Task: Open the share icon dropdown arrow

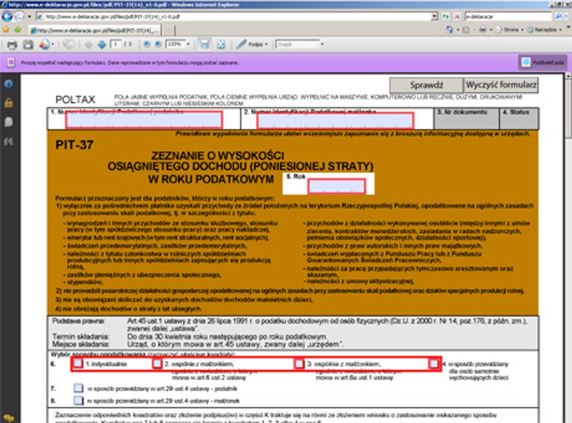Action: coord(52,44)
